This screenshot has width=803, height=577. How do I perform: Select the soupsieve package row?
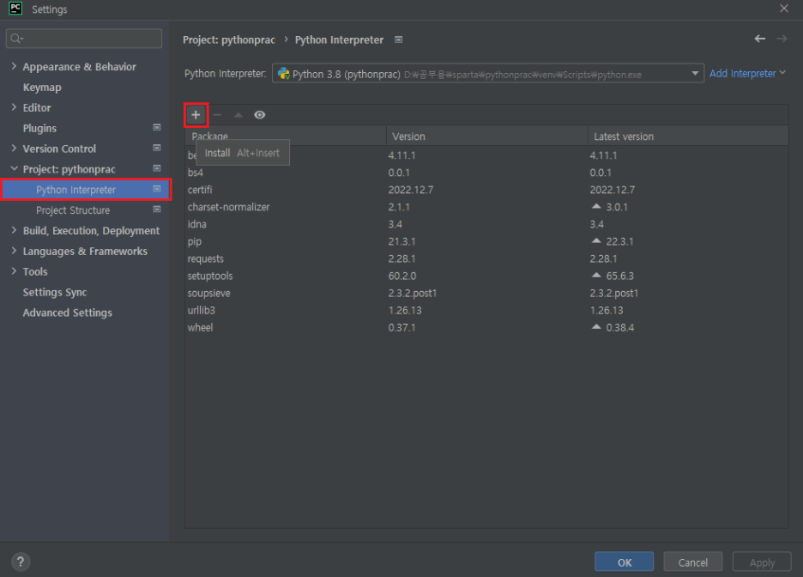(x=486, y=293)
